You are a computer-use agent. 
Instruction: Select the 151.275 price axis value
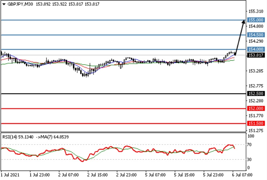point(256,130)
